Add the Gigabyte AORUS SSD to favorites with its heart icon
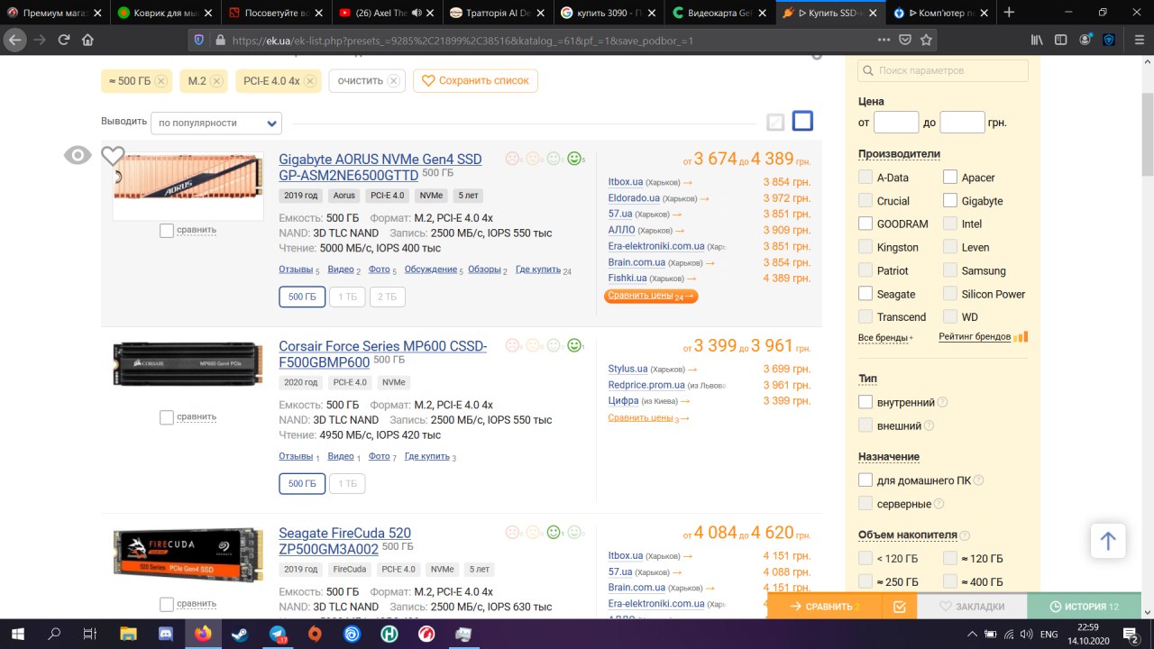The image size is (1154, 649). [113, 156]
